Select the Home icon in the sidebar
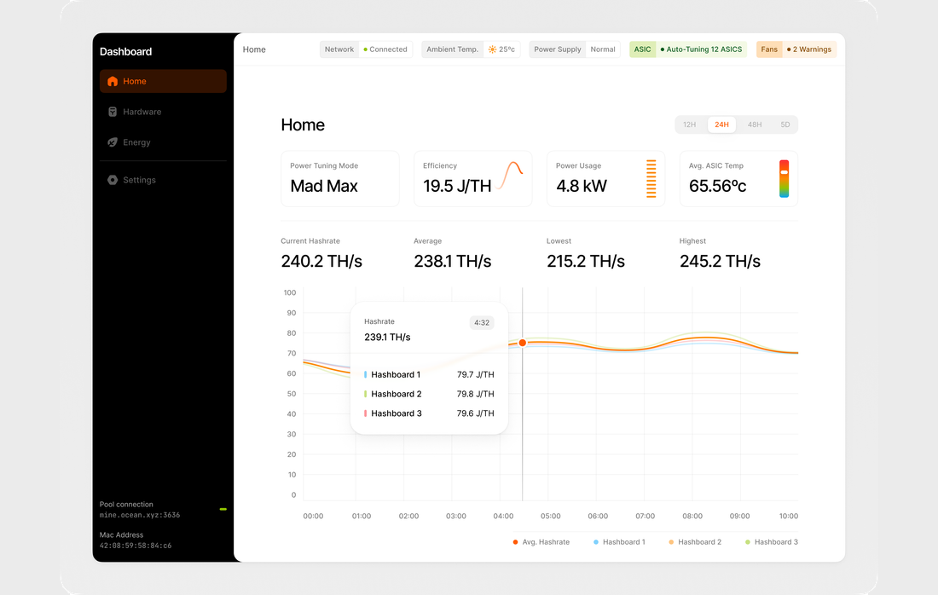The image size is (938, 595). [113, 81]
